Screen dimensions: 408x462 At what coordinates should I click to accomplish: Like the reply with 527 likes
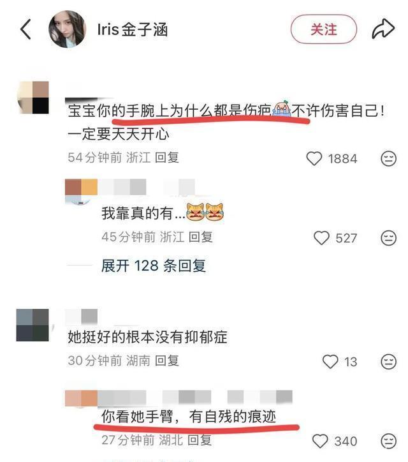tap(321, 238)
